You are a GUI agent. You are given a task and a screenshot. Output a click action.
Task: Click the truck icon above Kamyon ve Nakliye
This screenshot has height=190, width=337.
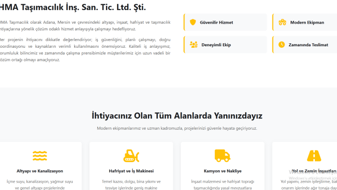point(222,156)
